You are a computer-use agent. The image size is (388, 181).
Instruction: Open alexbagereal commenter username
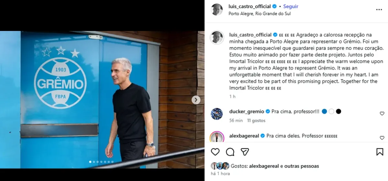[244, 136]
